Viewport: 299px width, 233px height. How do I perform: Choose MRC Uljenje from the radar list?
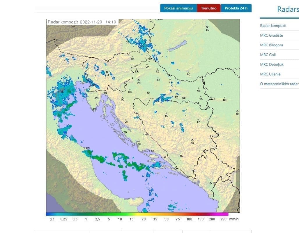(270, 74)
